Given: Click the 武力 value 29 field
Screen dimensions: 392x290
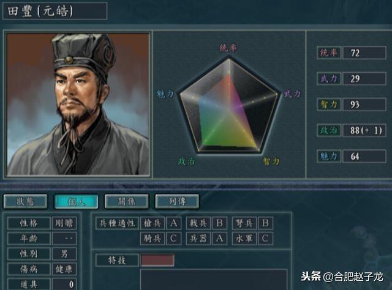Looking at the screenshot, I should coord(364,79).
